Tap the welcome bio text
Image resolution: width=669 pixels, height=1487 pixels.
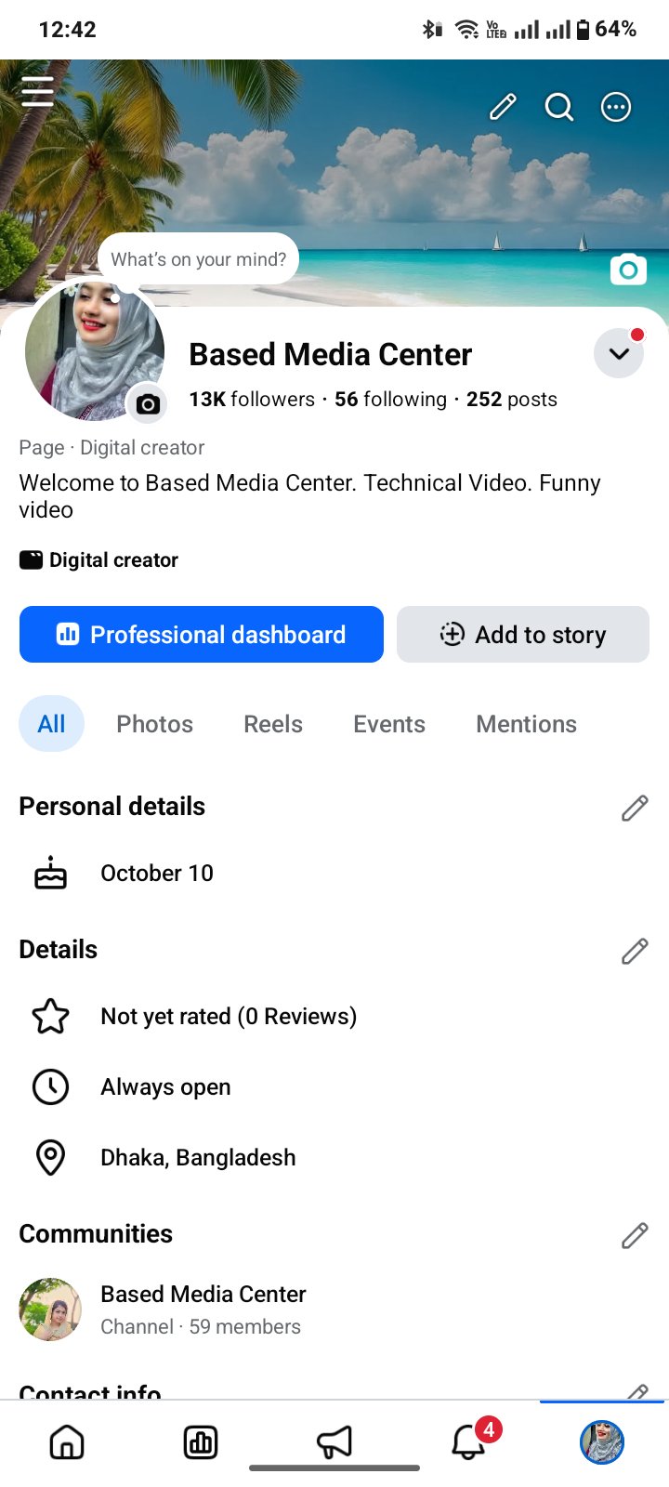[310, 496]
